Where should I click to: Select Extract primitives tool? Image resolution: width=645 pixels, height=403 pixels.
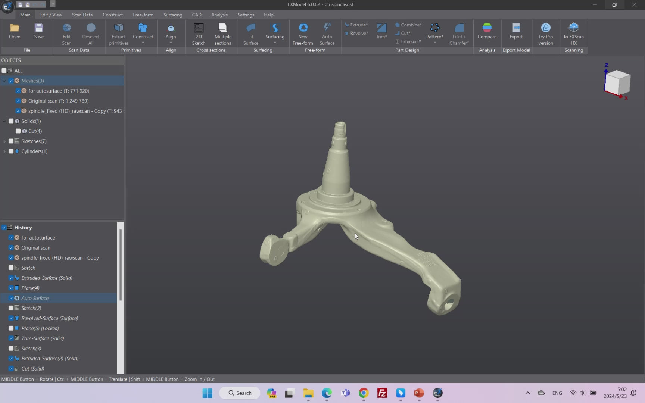point(119,34)
